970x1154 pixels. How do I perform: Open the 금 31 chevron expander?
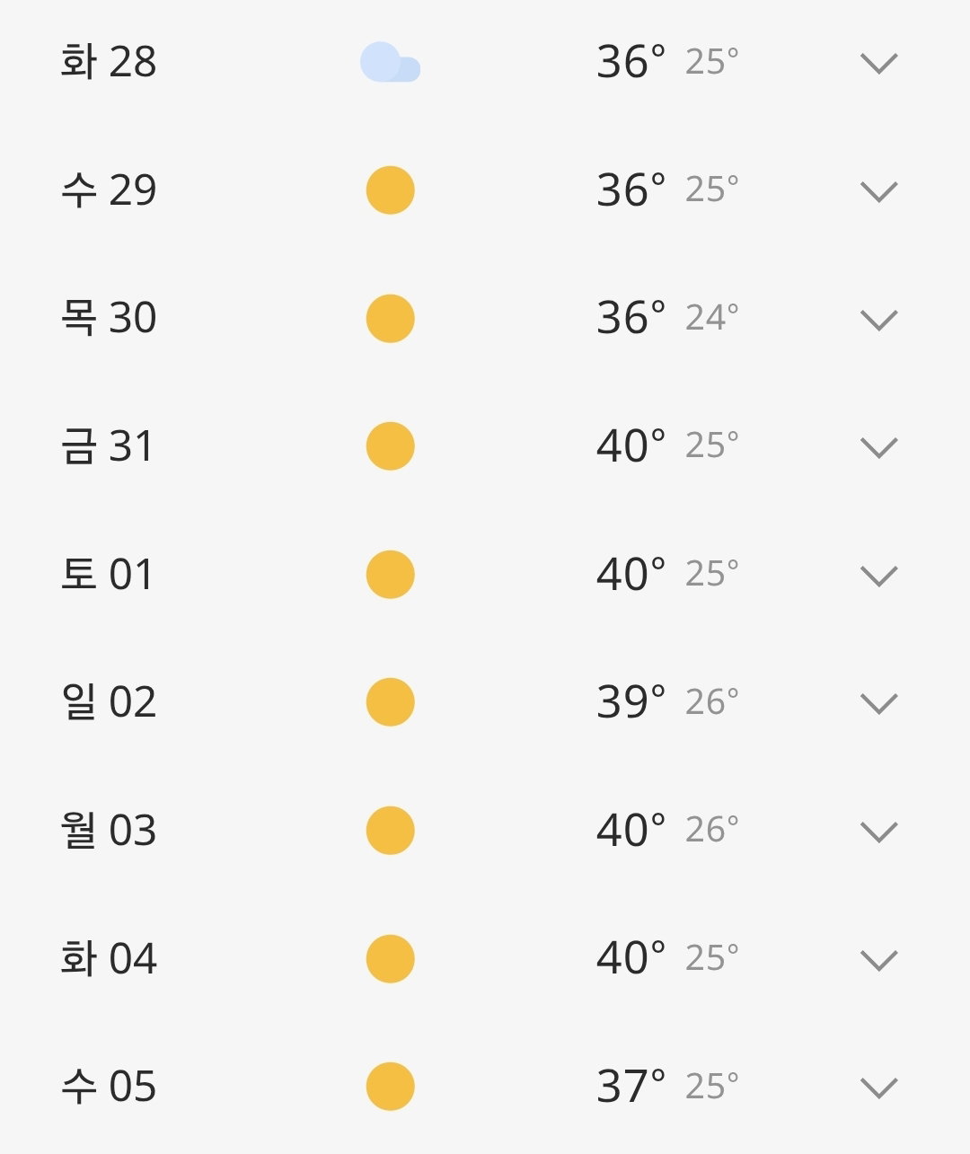(x=879, y=448)
